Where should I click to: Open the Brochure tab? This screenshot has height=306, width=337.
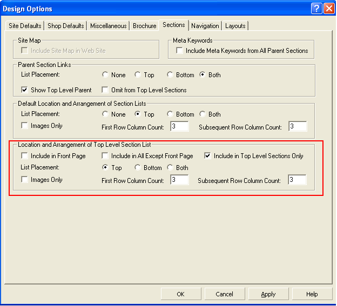144,26
